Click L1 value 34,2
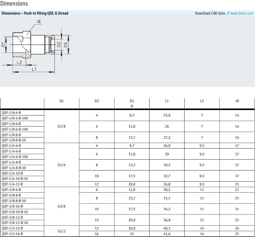The image size is (255, 237). [x=167, y=209]
